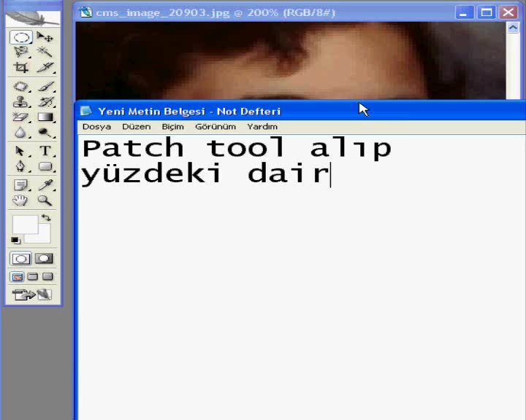Select the Hand tool
This screenshot has width=526, height=420.
coord(21,201)
